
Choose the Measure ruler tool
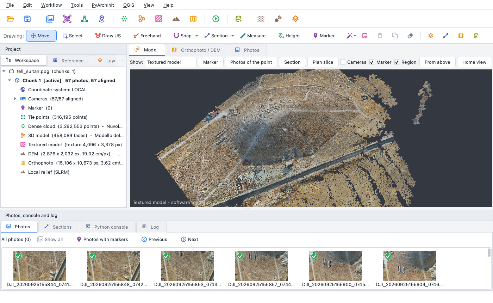(253, 36)
